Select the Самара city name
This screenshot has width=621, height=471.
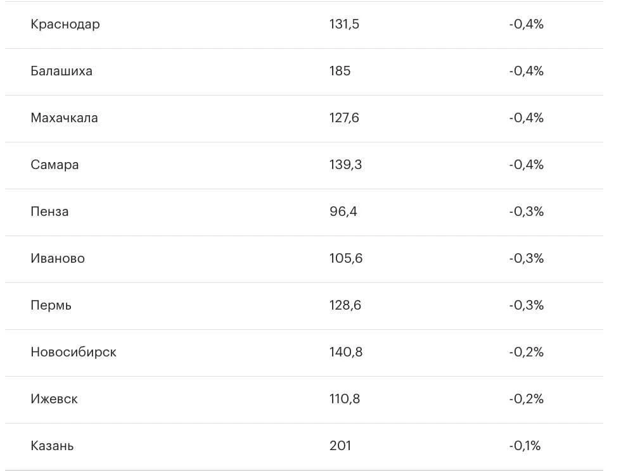[x=54, y=165]
